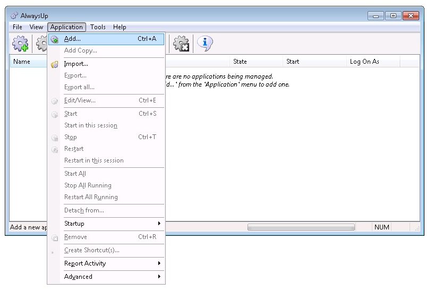The image size is (434, 299).
Task: Close the open Application menu
Action: [x=66, y=27]
